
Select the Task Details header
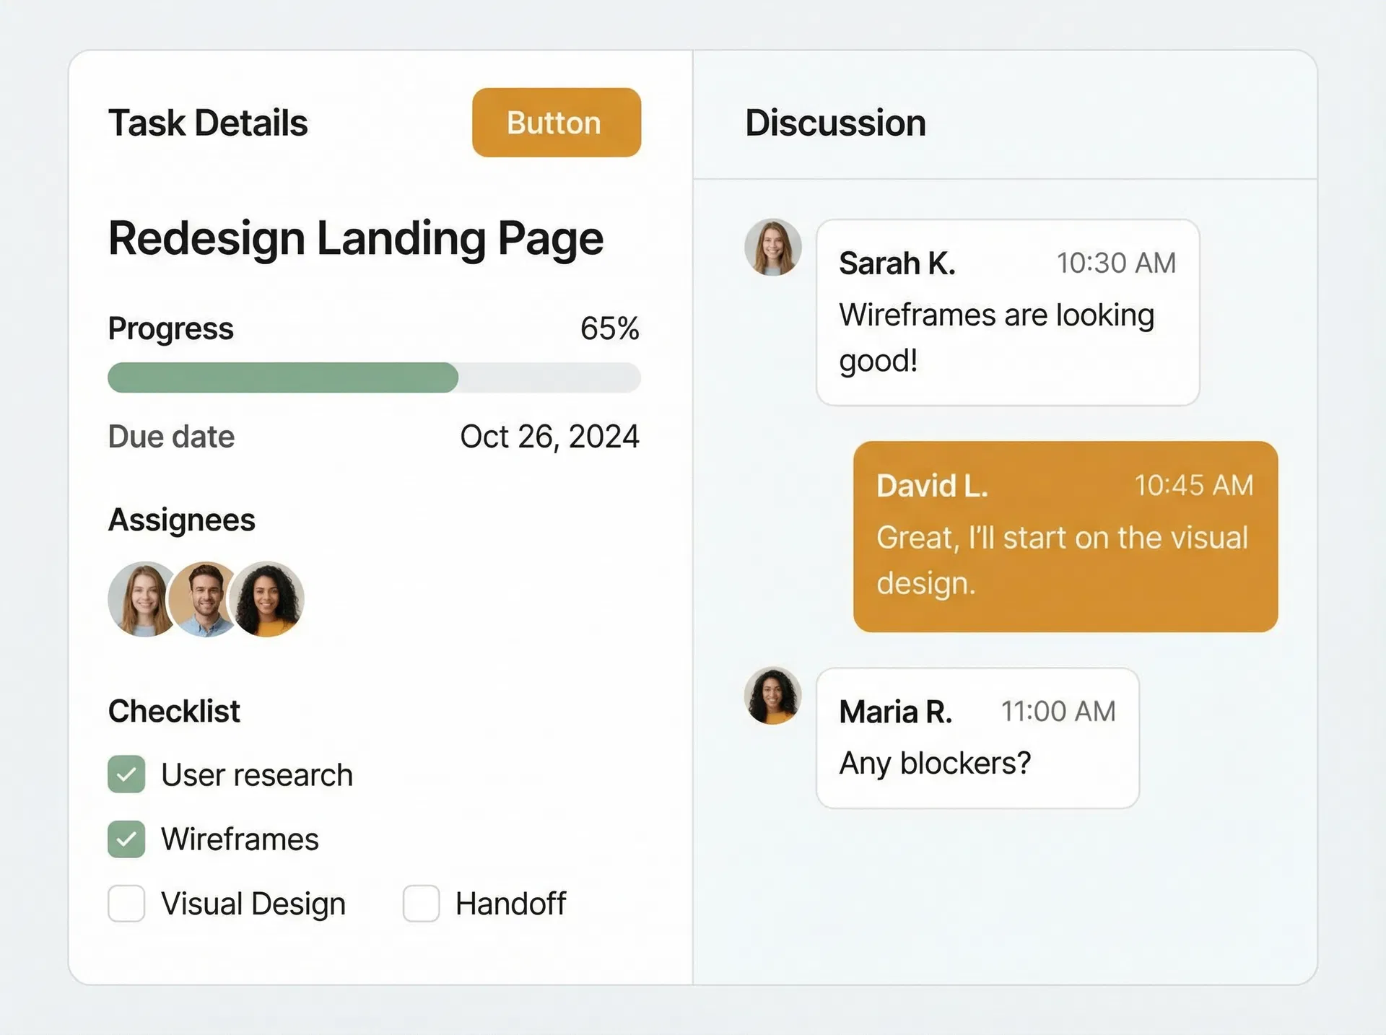(x=208, y=123)
